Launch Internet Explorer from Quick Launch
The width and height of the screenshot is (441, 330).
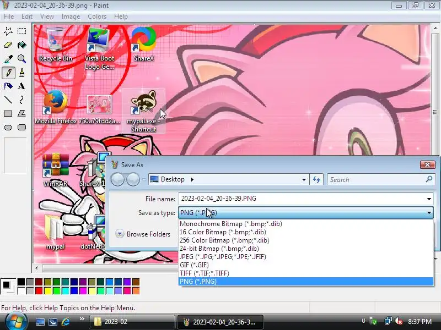coord(66,322)
